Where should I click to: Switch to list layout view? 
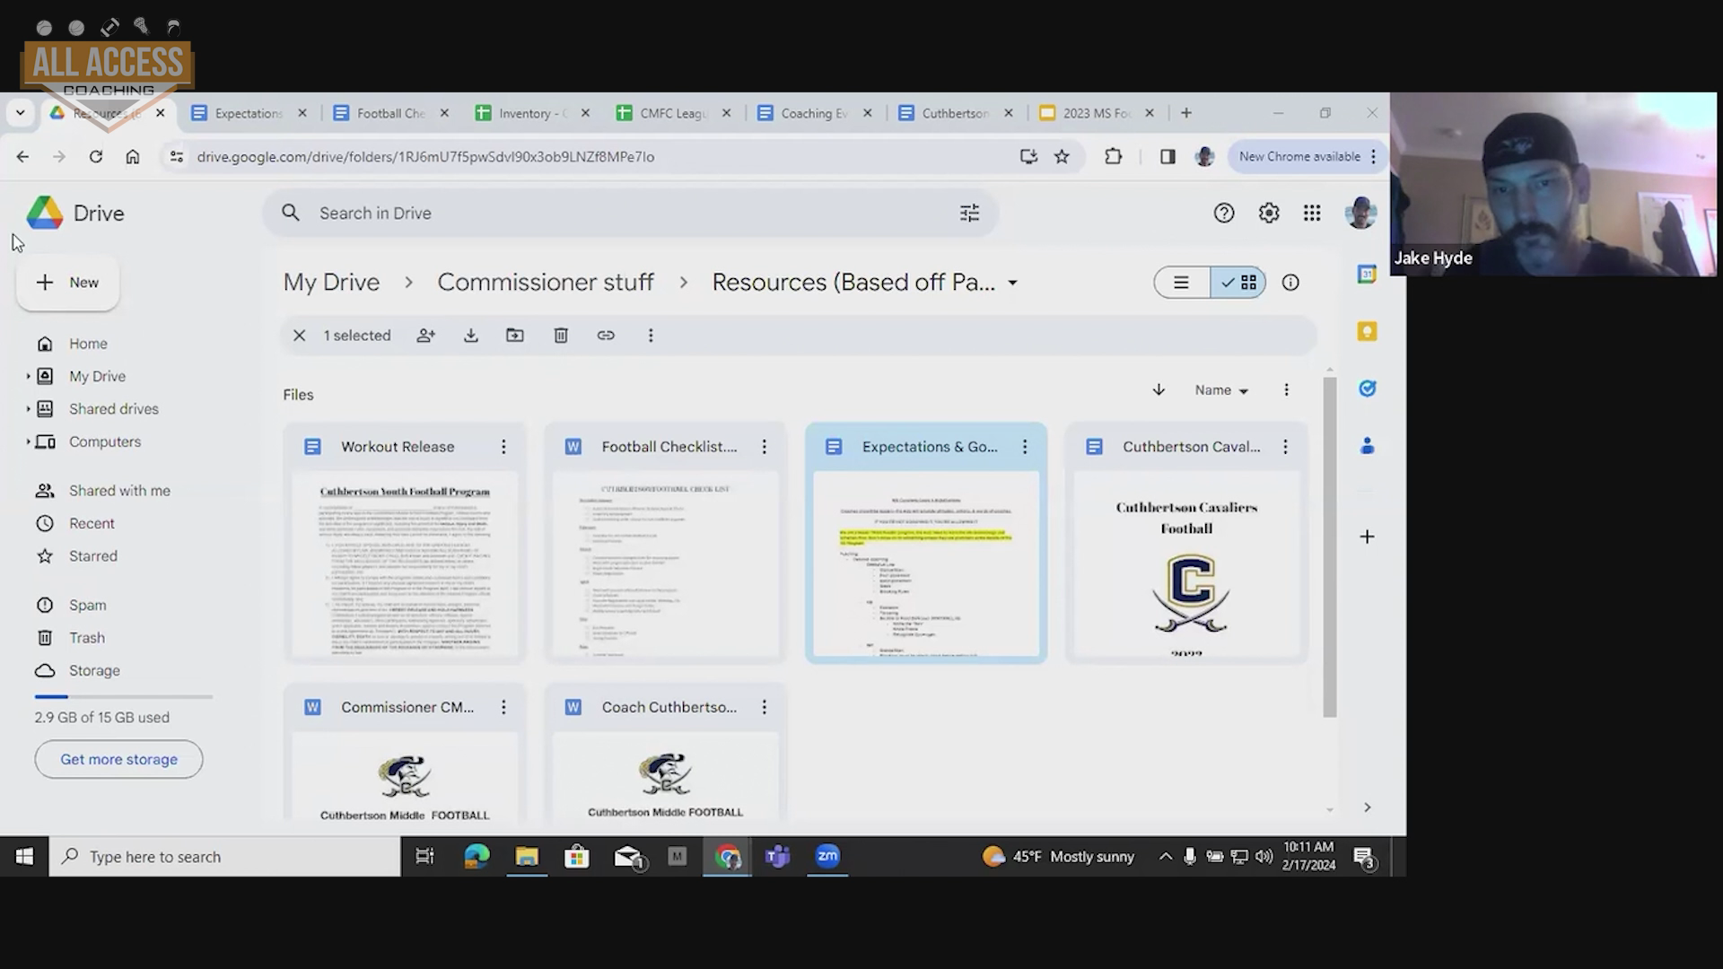1181,283
